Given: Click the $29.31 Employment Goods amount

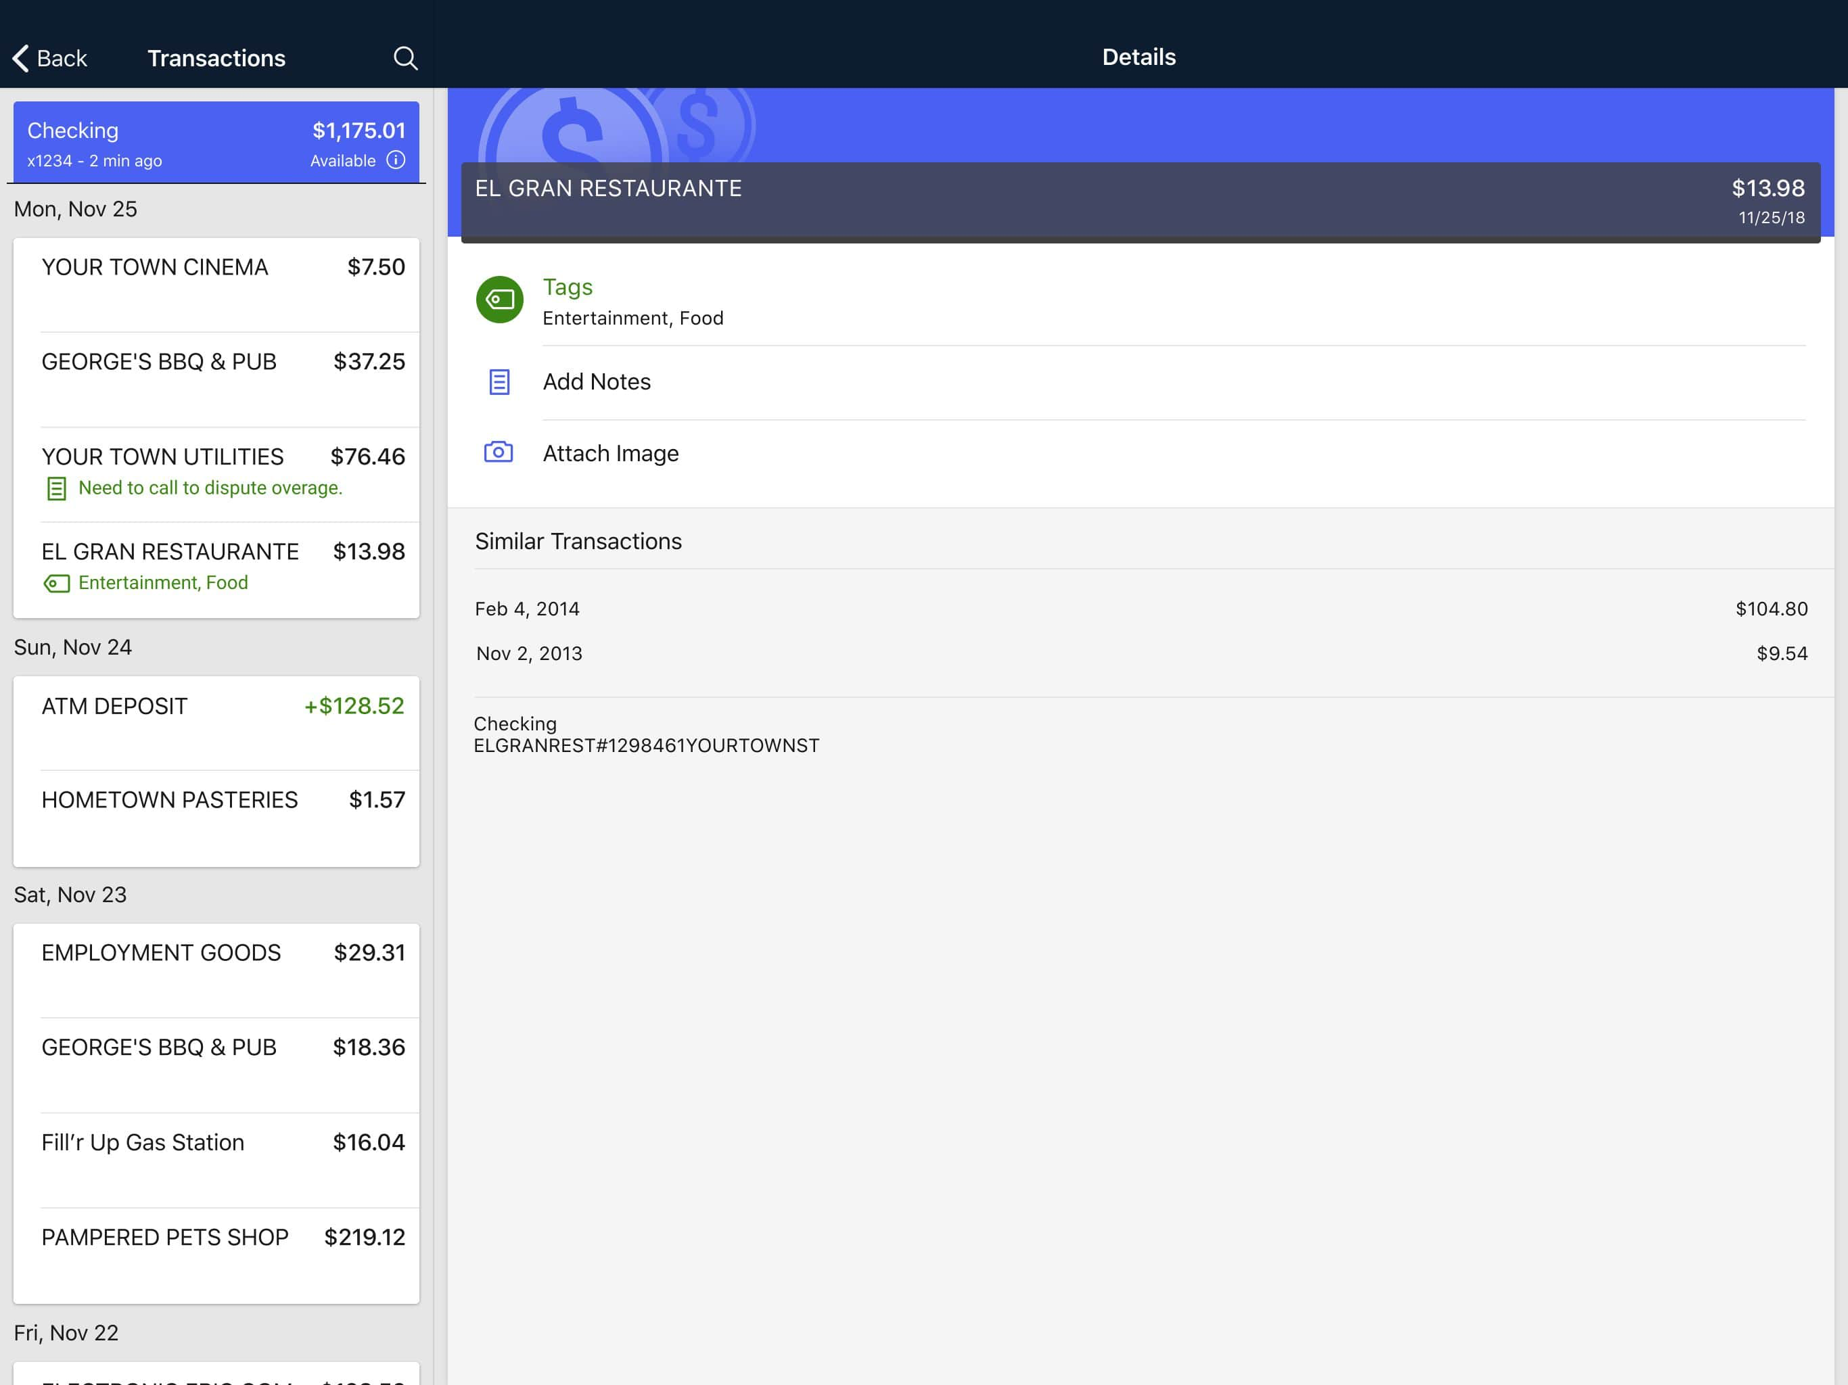Looking at the screenshot, I should click(x=369, y=953).
